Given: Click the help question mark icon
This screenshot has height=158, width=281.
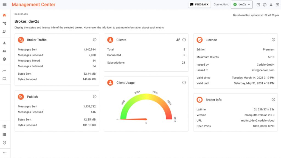Looking at the screenshot, I should (x=265, y=5).
